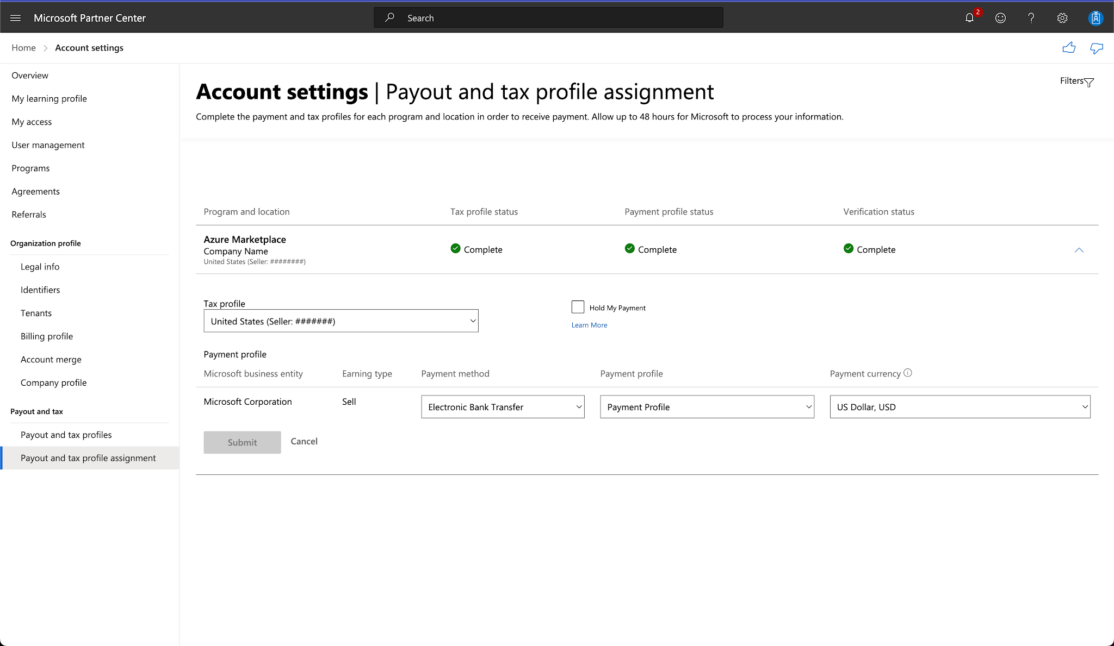Click the Submit button
1114x646 pixels.
coord(242,442)
